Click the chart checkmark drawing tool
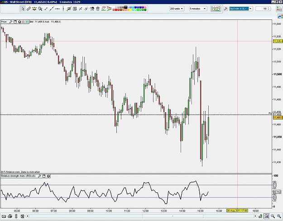Image resolution: width=283 pixels, height=221 pixels. click(69, 9)
